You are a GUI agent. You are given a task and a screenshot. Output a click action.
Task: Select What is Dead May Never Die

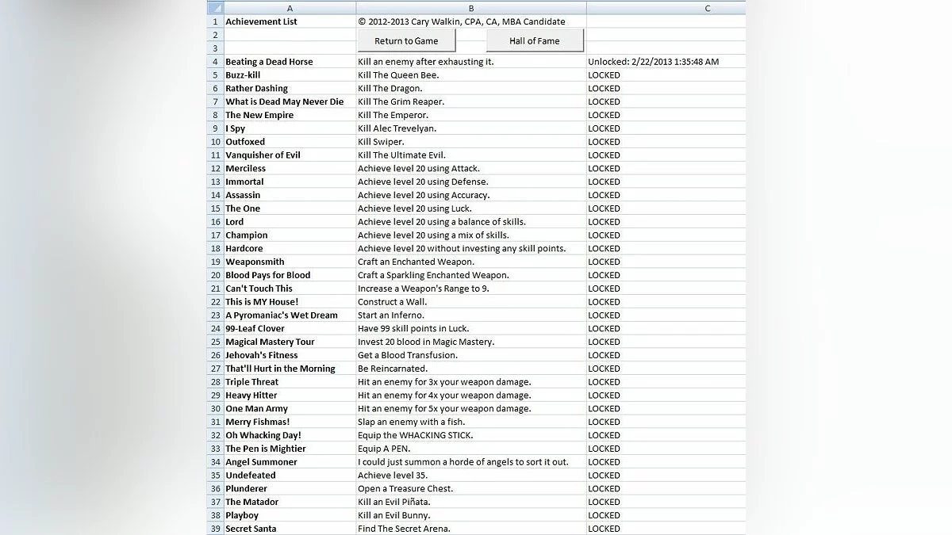click(x=290, y=101)
